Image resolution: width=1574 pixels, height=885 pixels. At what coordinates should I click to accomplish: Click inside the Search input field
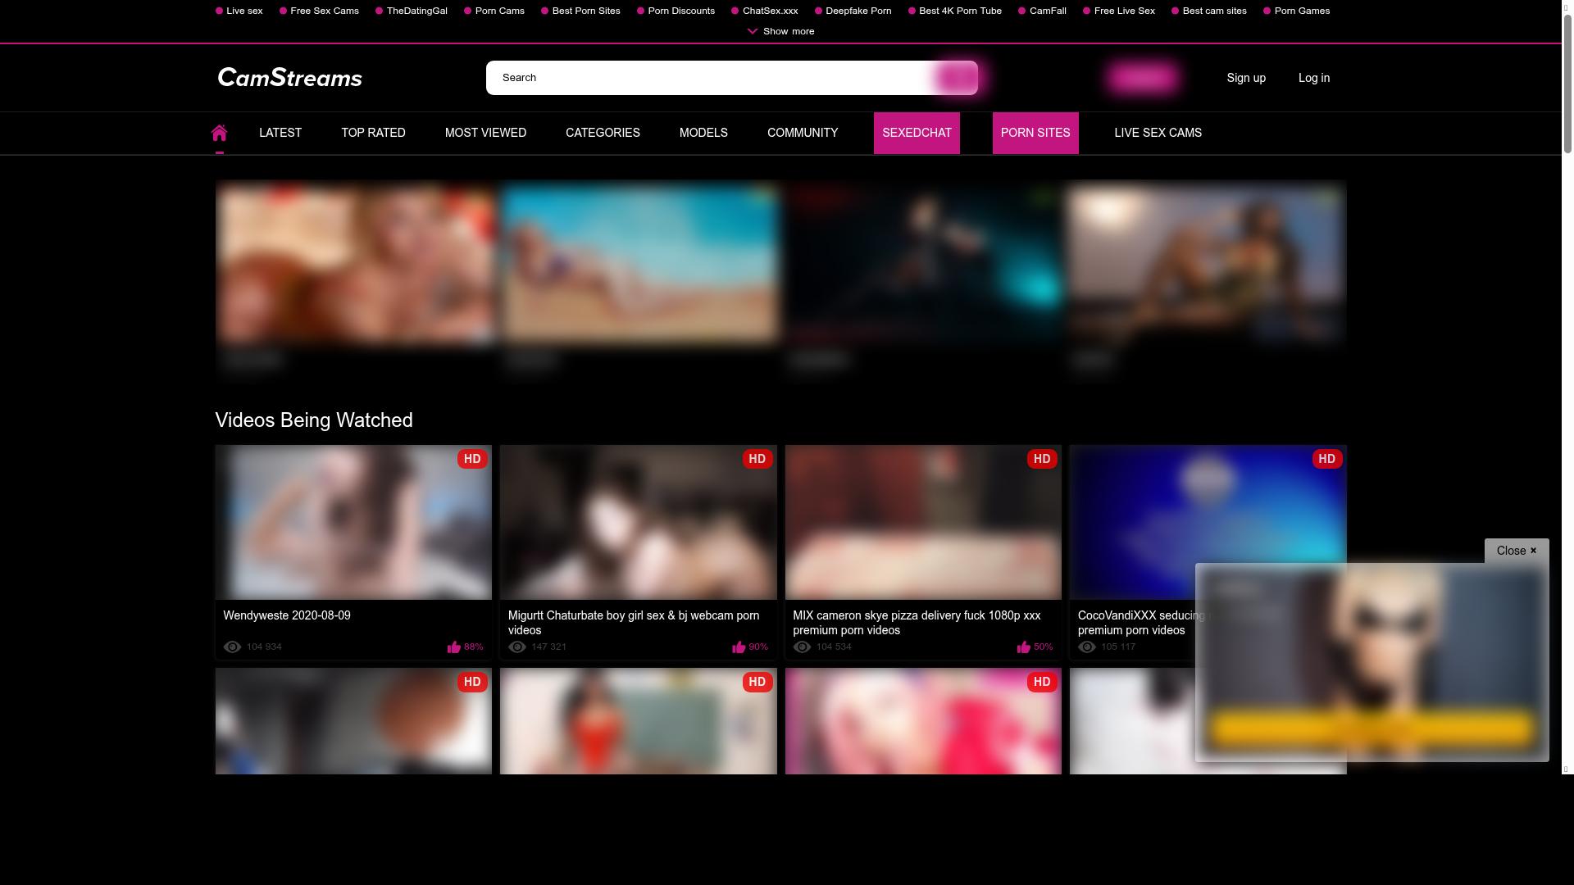[705, 77]
